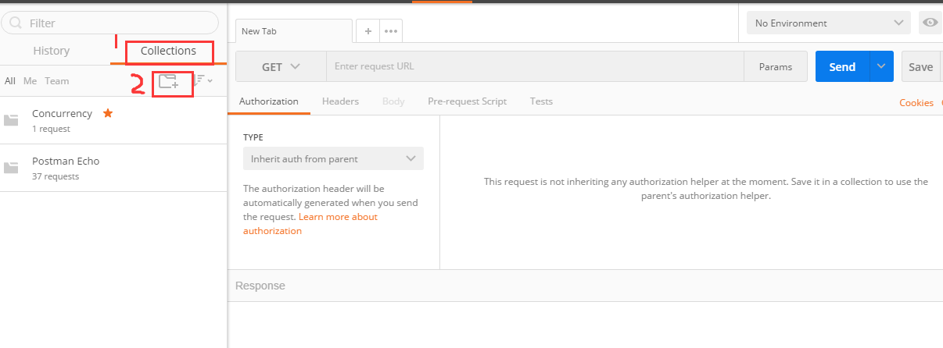Click the new collection folder icon

coord(168,81)
